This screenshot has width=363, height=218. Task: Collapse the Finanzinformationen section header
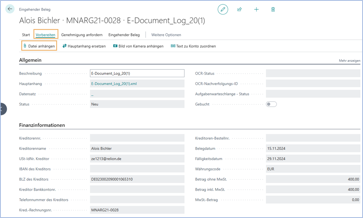tap(42, 125)
